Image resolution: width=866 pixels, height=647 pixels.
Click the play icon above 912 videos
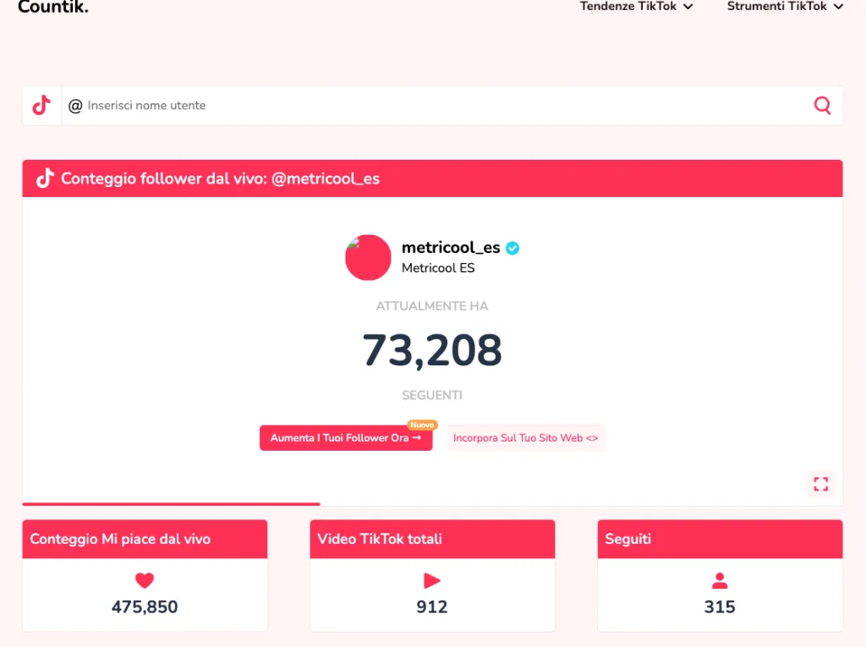click(x=432, y=581)
